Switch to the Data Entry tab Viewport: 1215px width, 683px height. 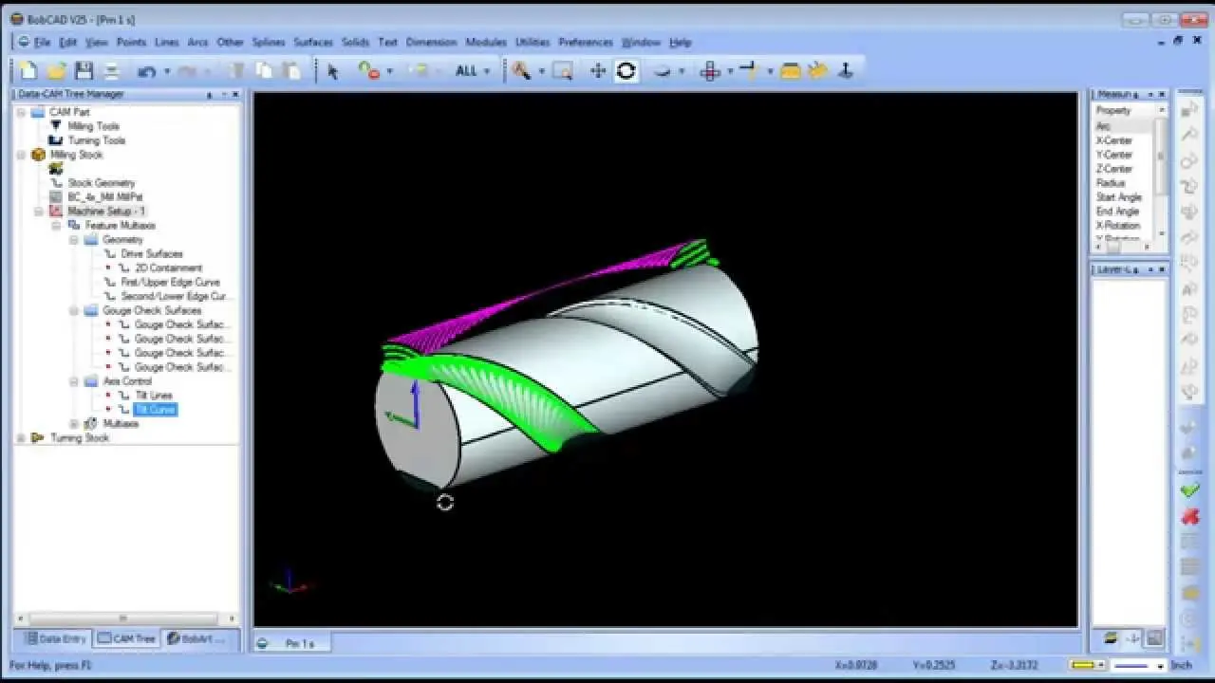click(55, 638)
